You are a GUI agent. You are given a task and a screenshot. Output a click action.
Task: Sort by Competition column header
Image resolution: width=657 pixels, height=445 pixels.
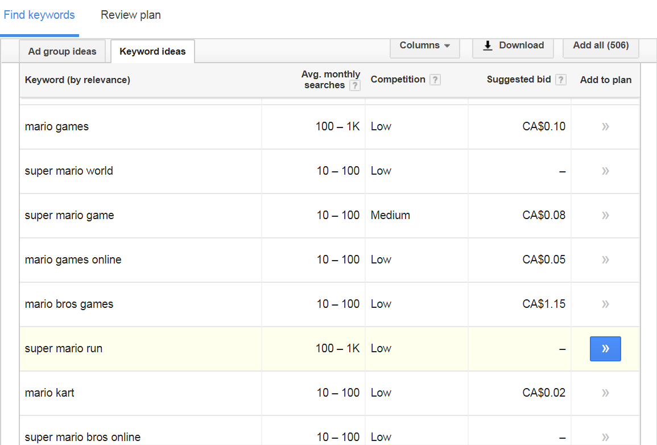pyautogui.click(x=398, y=80)
